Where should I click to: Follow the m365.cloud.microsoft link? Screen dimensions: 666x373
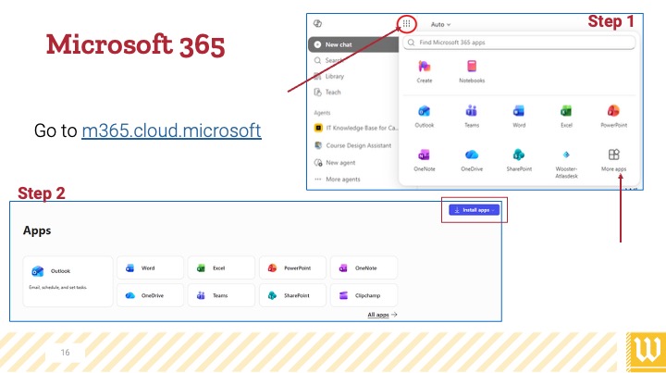tap(171, 131)
